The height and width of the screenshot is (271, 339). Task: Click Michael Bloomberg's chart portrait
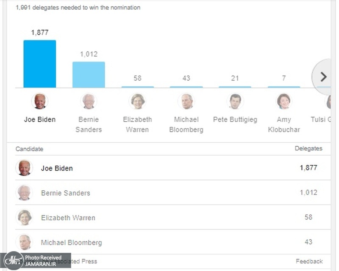pos(186,101)
